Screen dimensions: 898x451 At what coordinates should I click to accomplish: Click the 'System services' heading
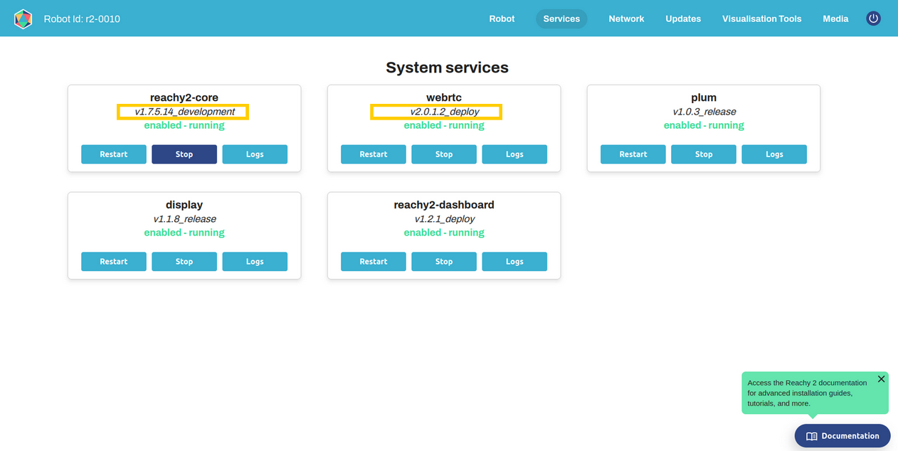(447, 68)
